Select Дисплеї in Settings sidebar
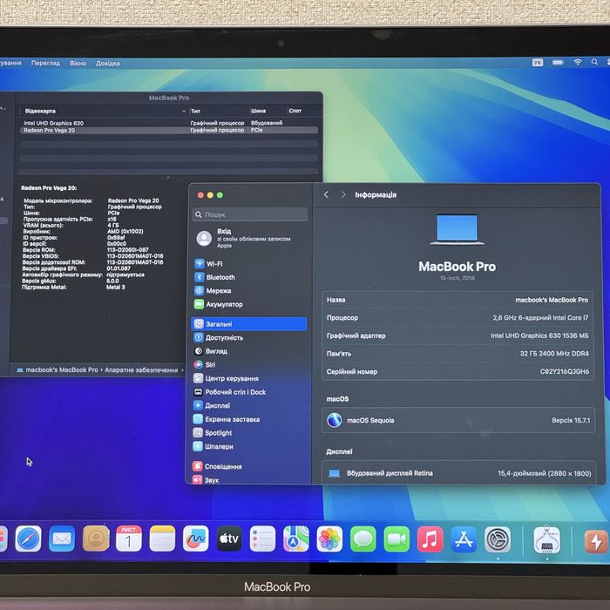The image size is (610, 610). click(249, 405)
